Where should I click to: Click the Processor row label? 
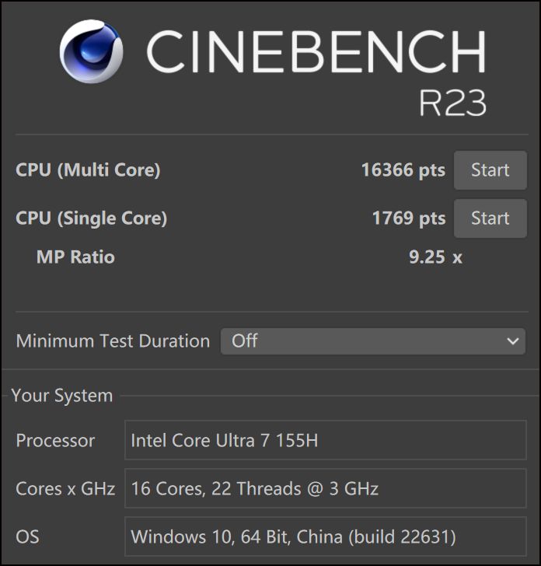[55, 441]
